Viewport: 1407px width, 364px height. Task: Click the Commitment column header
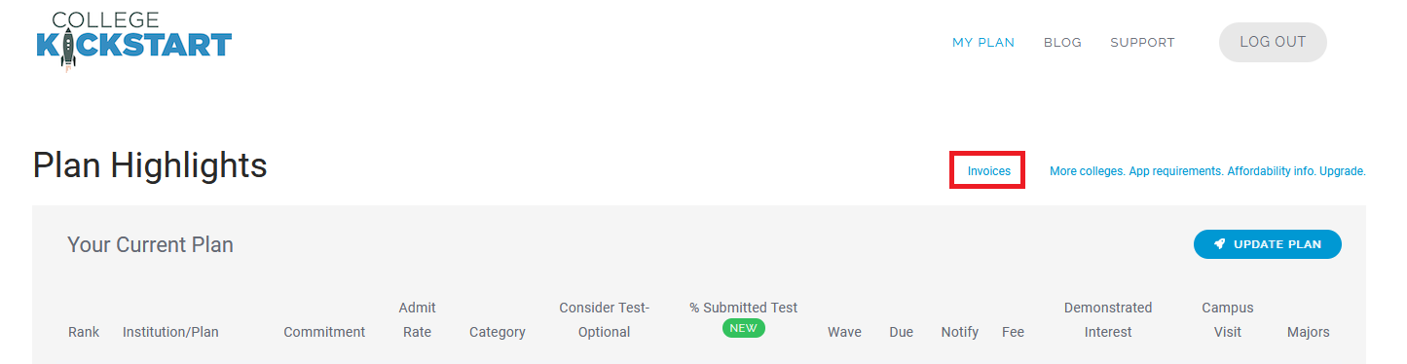[324, 332]
